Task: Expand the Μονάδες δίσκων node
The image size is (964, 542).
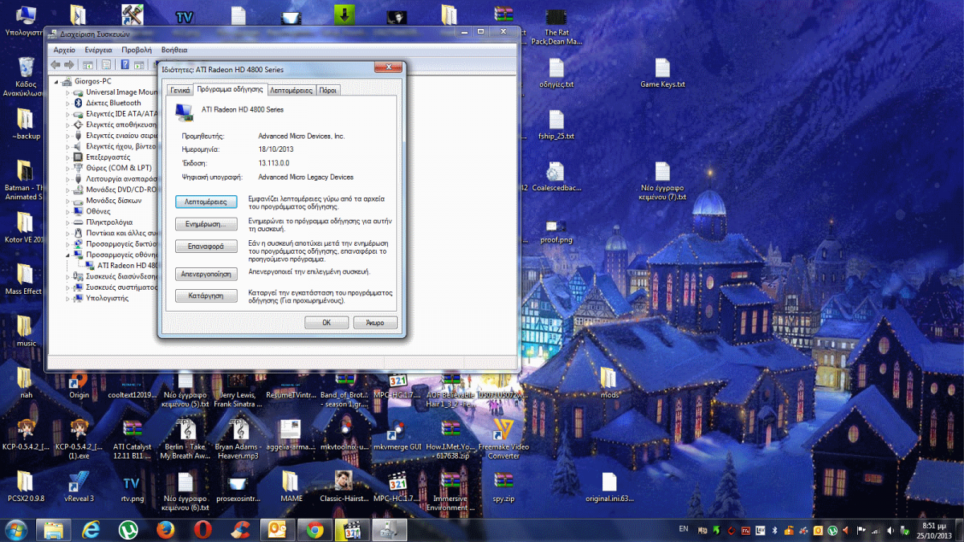Action: coord(68,200)
